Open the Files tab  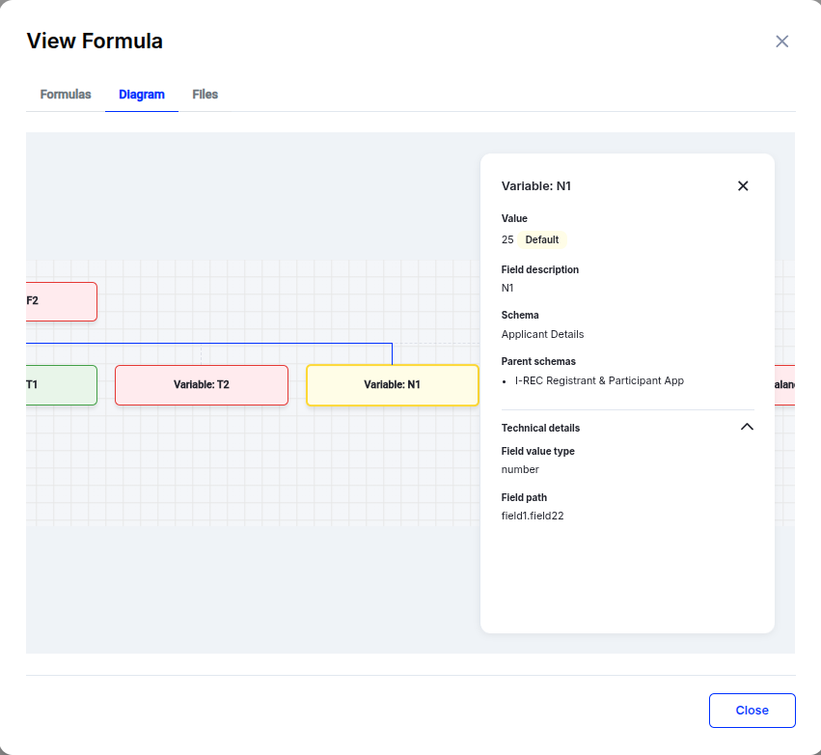pos(205,95)
